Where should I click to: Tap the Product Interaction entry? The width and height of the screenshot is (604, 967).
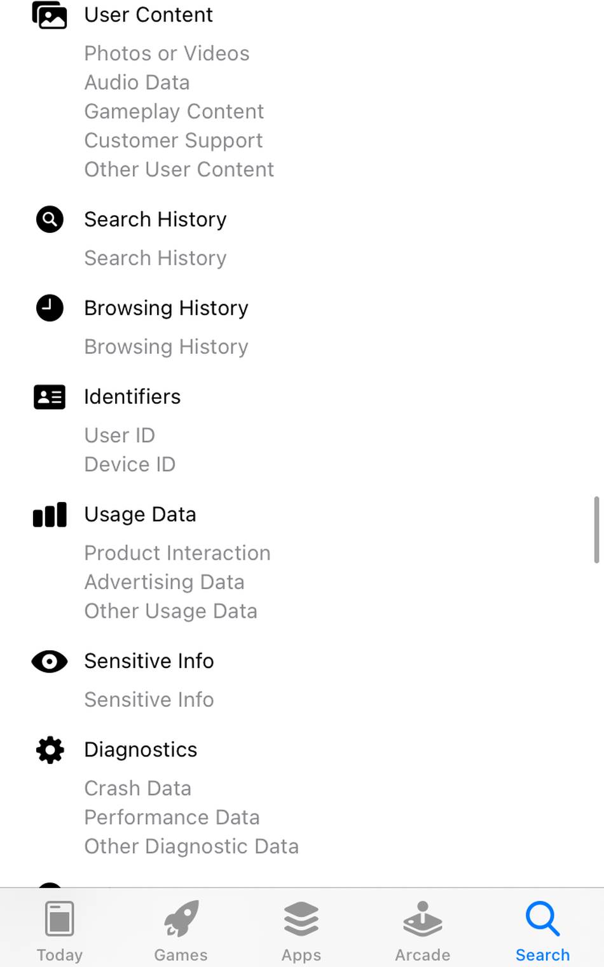pos(177,553)
